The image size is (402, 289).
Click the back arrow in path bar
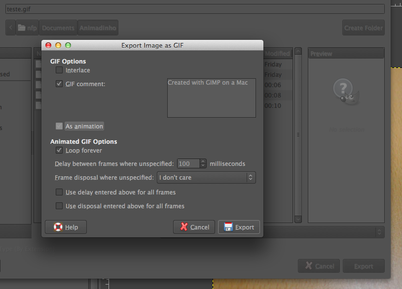point(11,28)
